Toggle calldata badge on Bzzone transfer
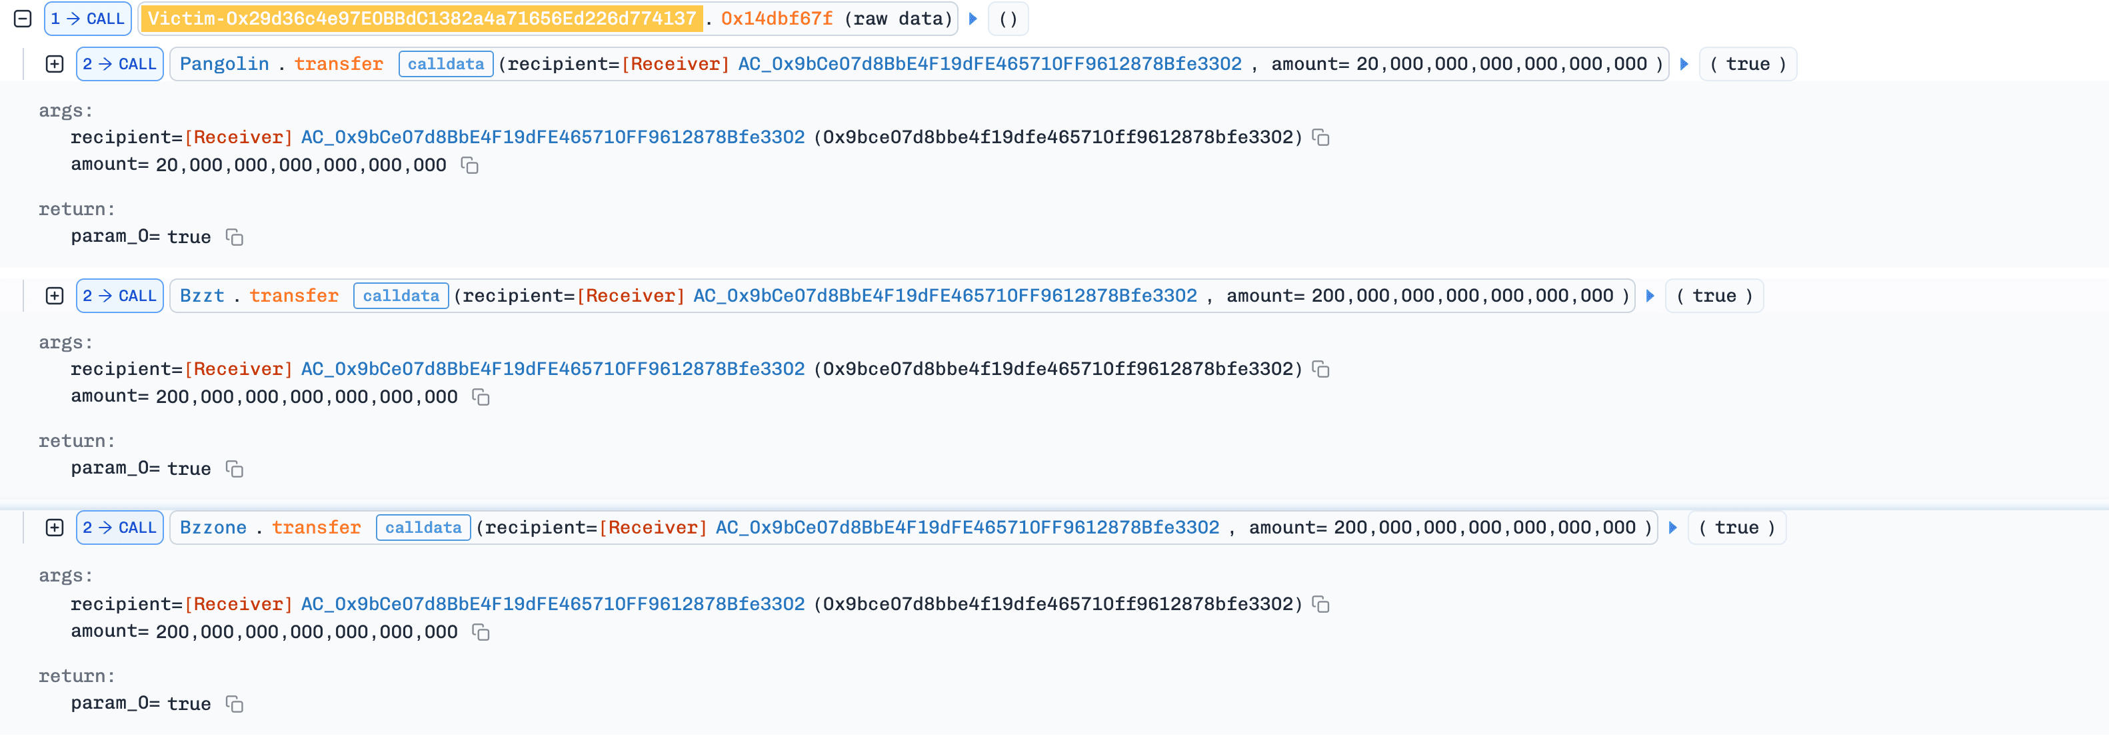 [x=423, y=528]
